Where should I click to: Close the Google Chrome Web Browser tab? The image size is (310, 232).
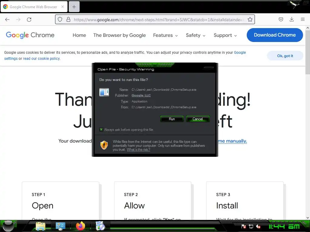click(62, 7)
